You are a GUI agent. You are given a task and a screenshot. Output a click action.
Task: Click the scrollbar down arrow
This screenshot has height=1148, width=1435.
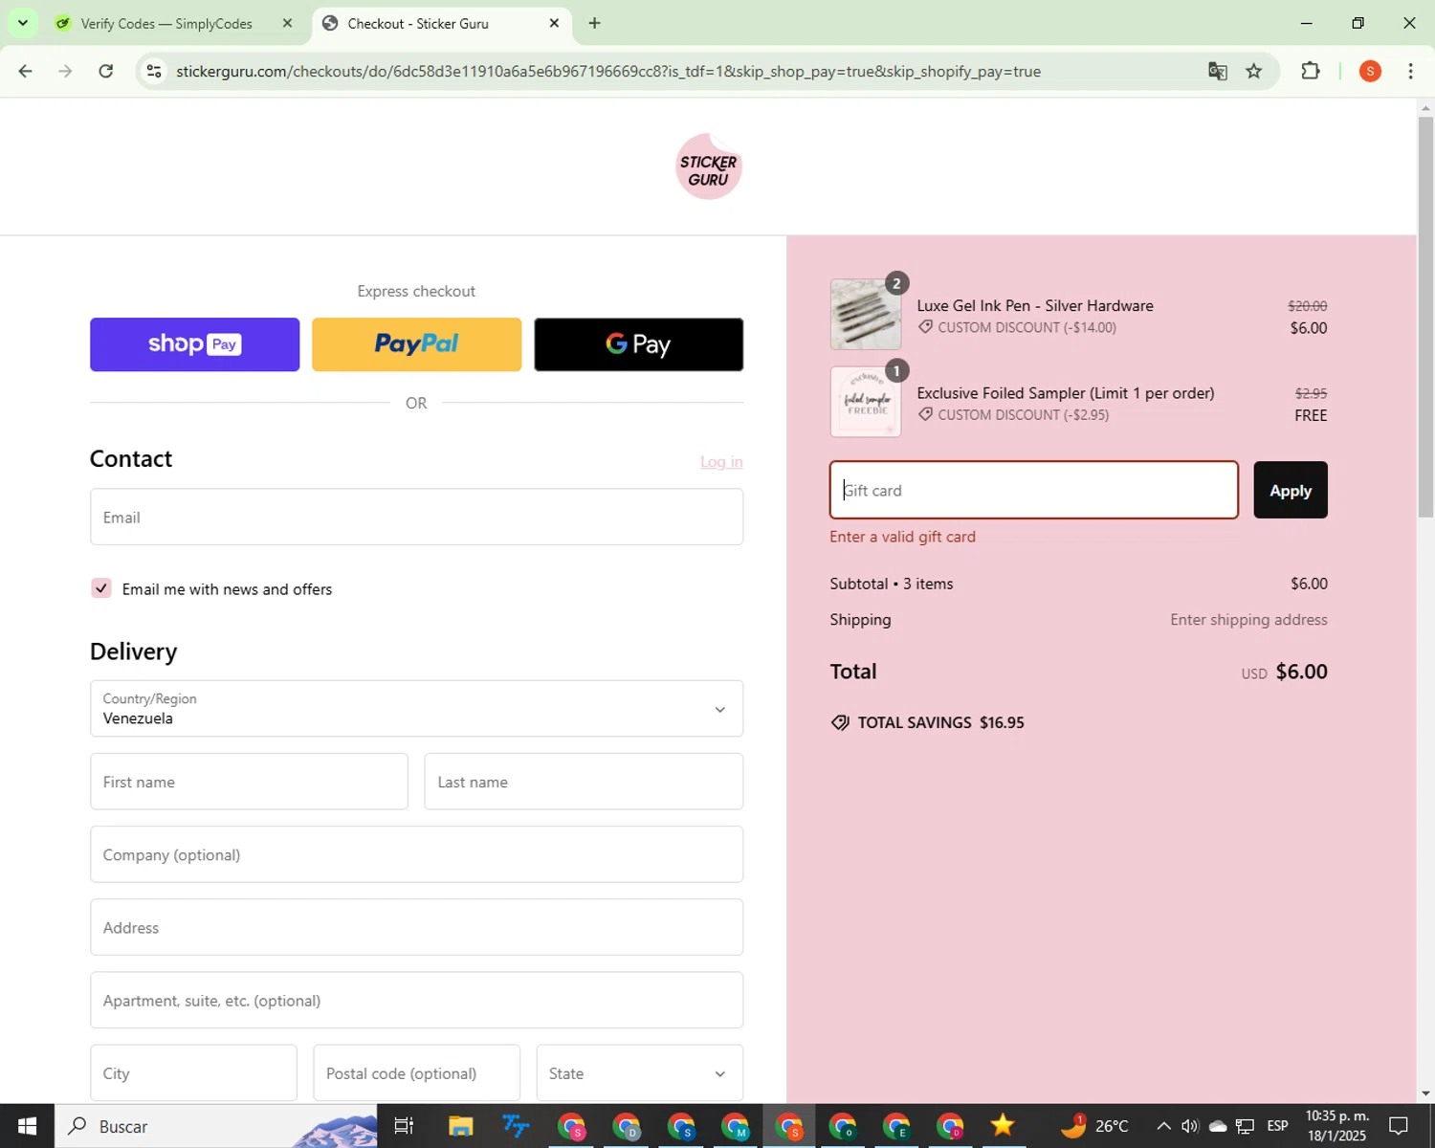(1425, 1093)
